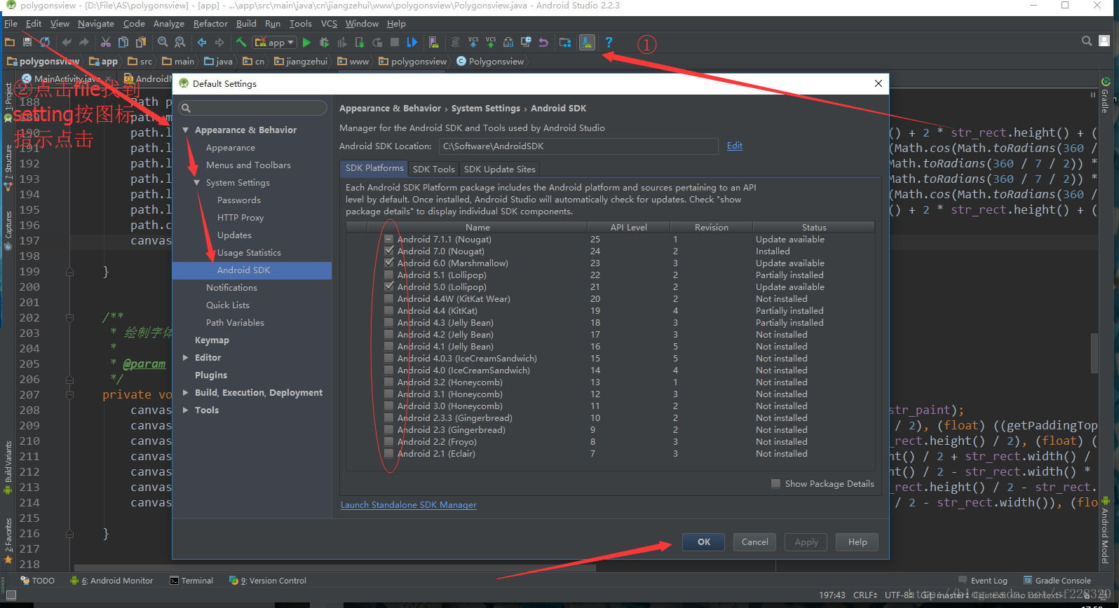Enable the Show Package Details checkbox
Screen dimensions: 1119x608
coord(775,483)
